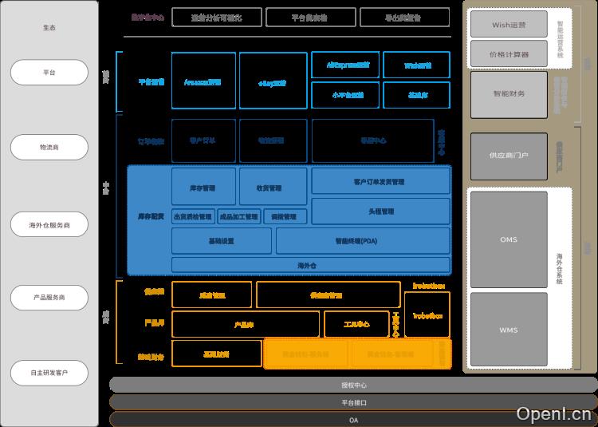Select the 平台接口 bar
The image size is (598, 427).
(x=353, y=402)
